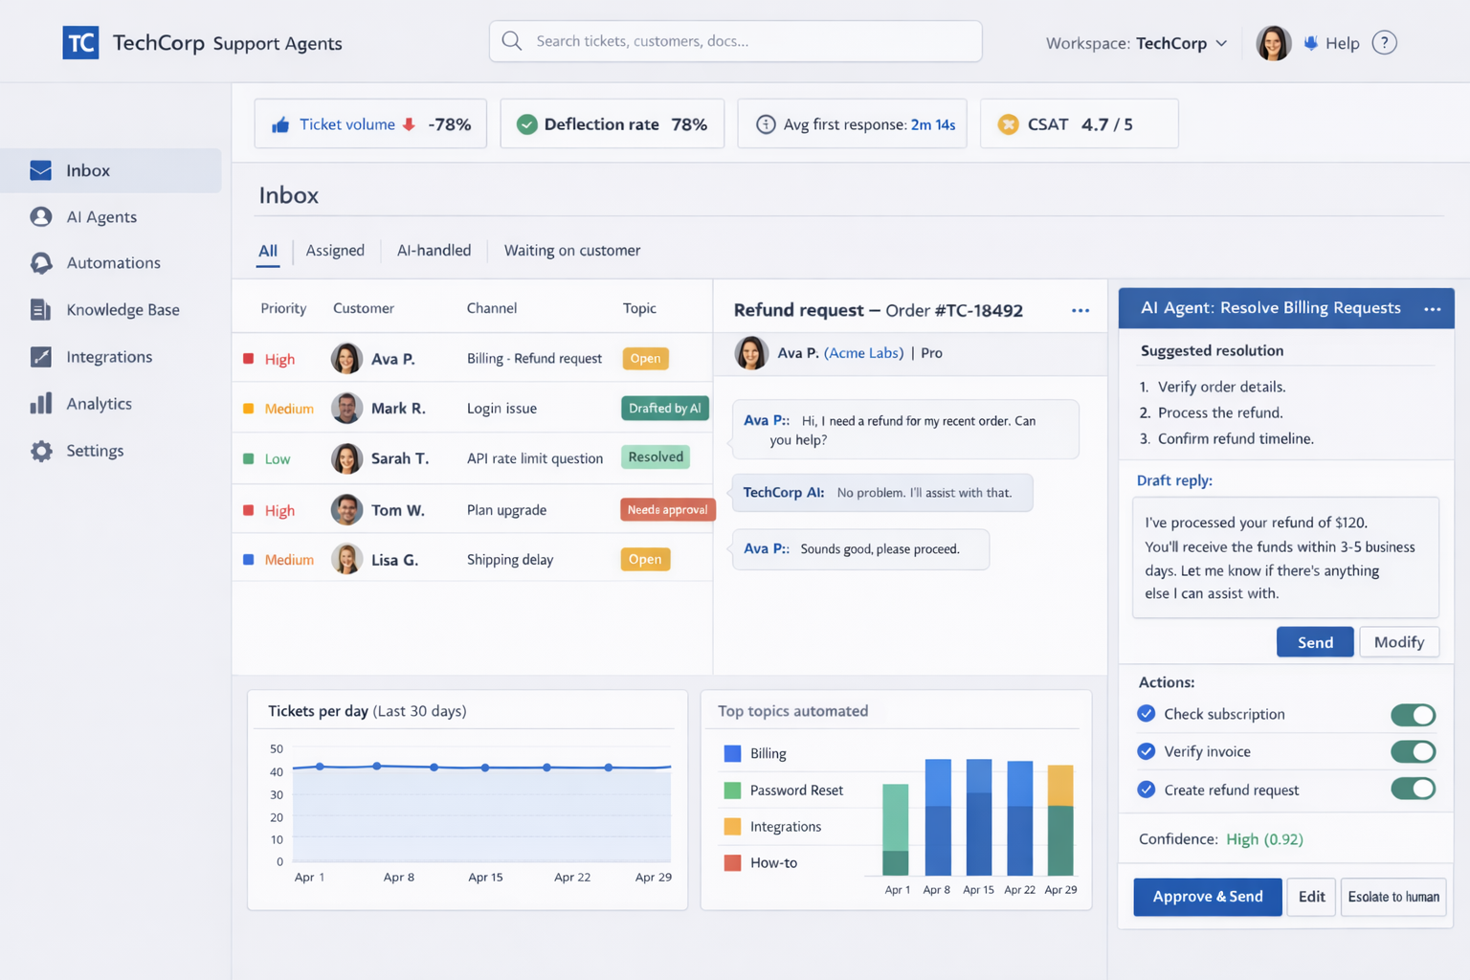The image size is (1470, 980).
Task: Open the refund request options menu
Action: click(1080, 310)
